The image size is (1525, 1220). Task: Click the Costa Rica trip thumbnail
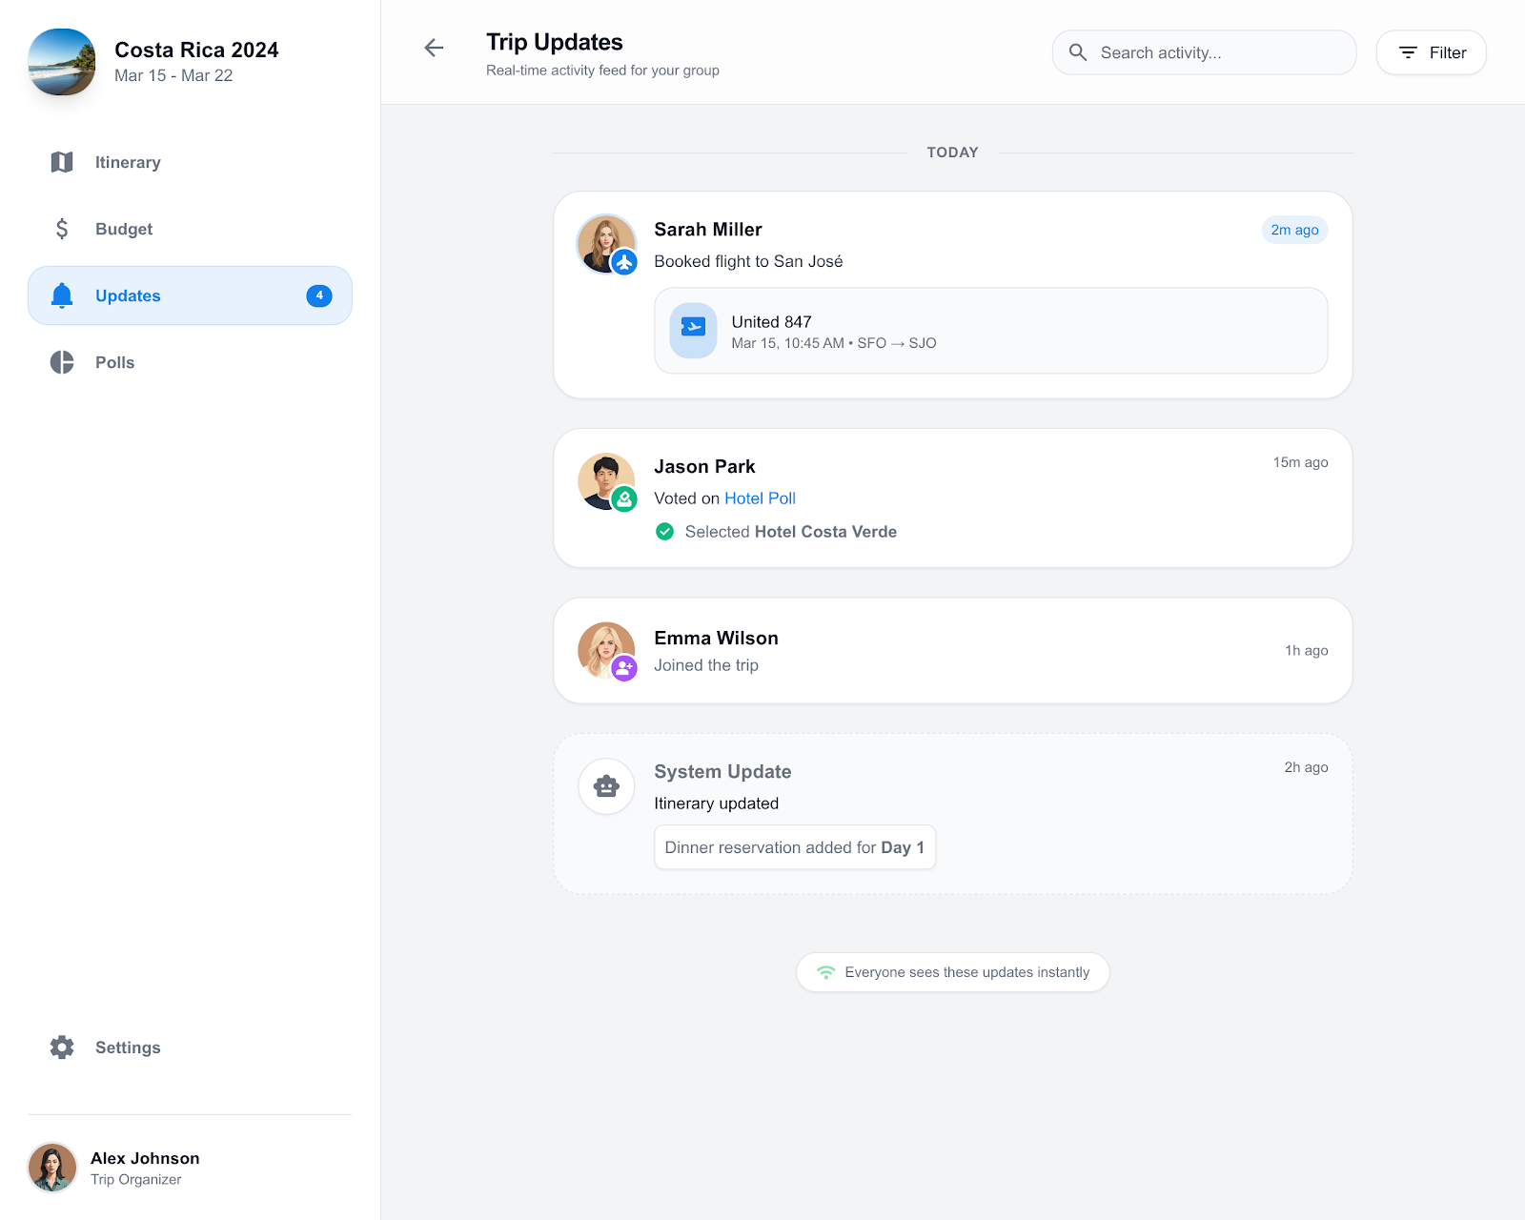click(62, 62)
